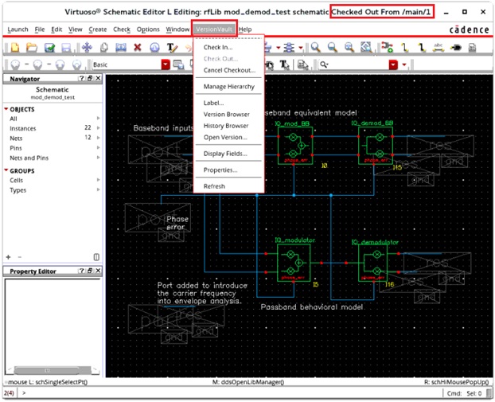Click the Zoom Out magnifier icon
The image size is (495, 402).
click(332, 48)
